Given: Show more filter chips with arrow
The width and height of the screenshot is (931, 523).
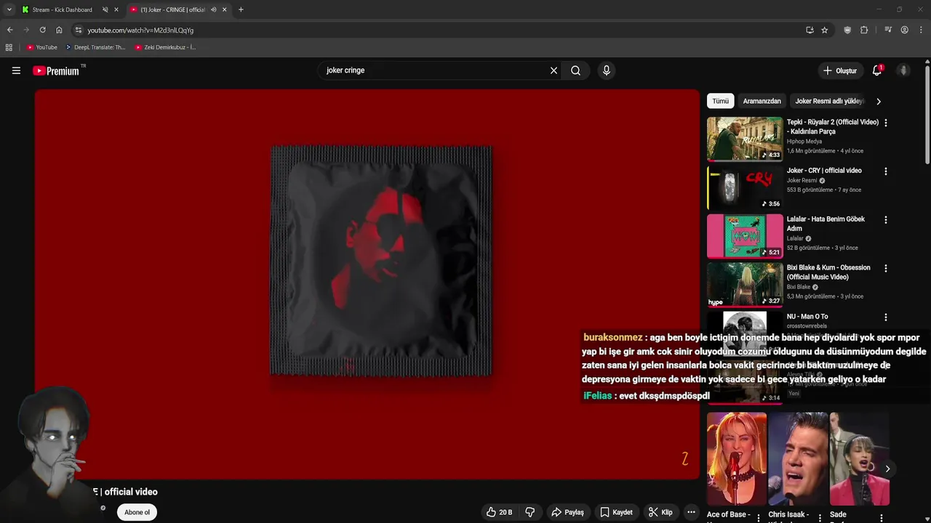Looking at the screenshot, I should (879, 101).
